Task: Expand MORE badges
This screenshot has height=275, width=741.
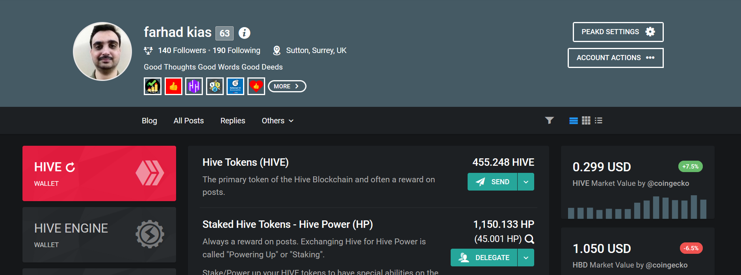Action: (x=287, y=86)
